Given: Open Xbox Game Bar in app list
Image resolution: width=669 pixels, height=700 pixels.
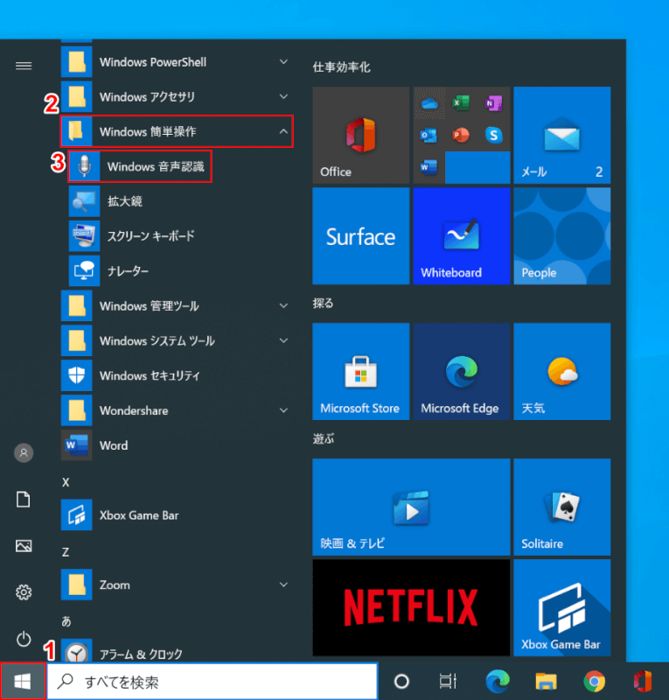Looking at the screenshot, I should tap(177, 515).
